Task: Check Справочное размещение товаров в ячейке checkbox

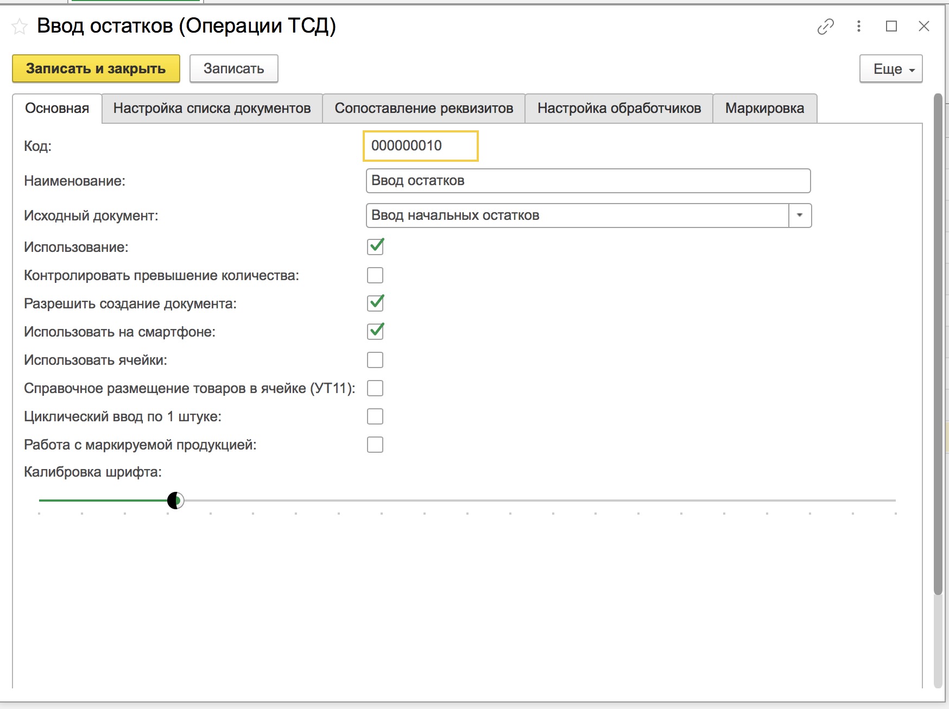Action: point(375,388)
